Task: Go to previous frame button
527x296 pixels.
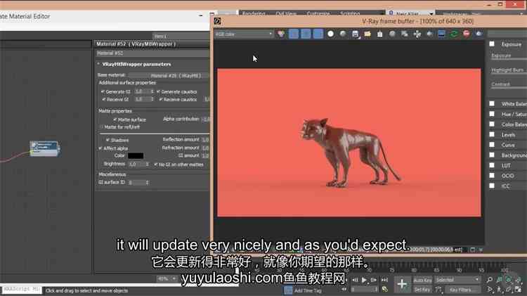Action: [356, 280]
